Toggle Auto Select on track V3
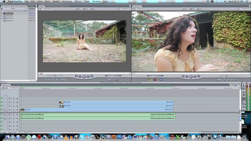The width and height of the screenshot is (251, 141). click(x=17, y=102)
